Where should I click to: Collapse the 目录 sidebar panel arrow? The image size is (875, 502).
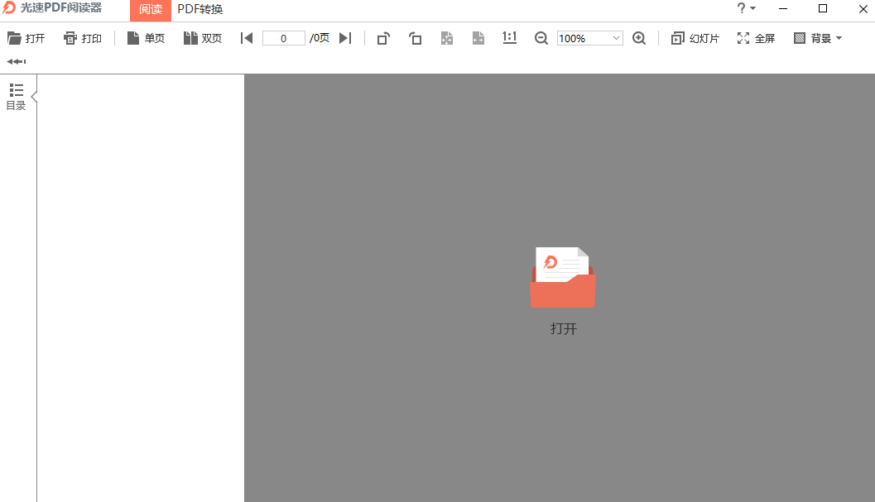click(34, 97)
